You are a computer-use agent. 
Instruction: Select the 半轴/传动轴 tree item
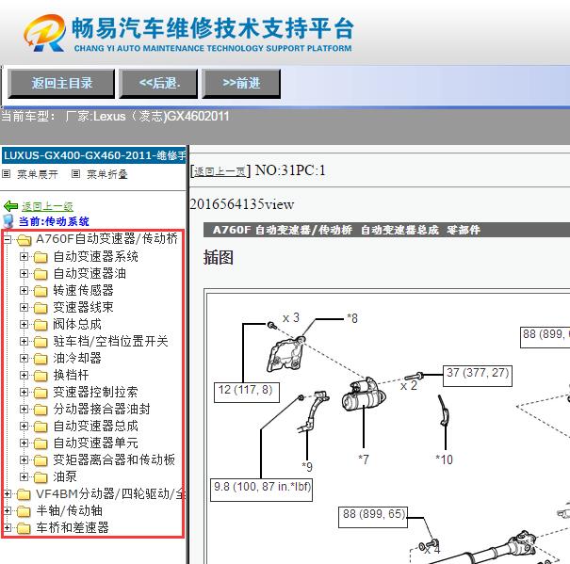69,510
